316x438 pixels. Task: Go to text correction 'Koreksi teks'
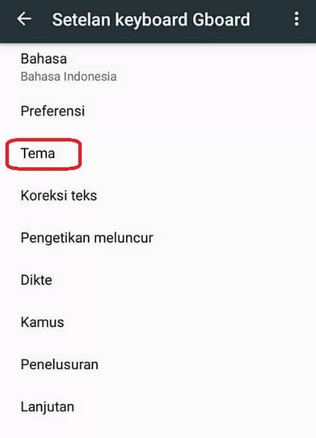pyautogui.click(x=158, y=195)
